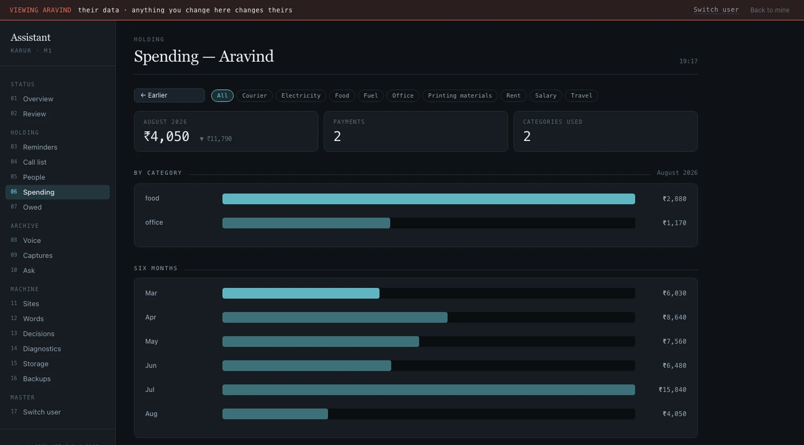
Task: Go back with the Earlier button
Action: tap(169, 95)
